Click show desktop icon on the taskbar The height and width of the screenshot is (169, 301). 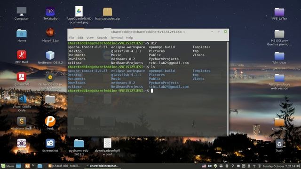19,166
